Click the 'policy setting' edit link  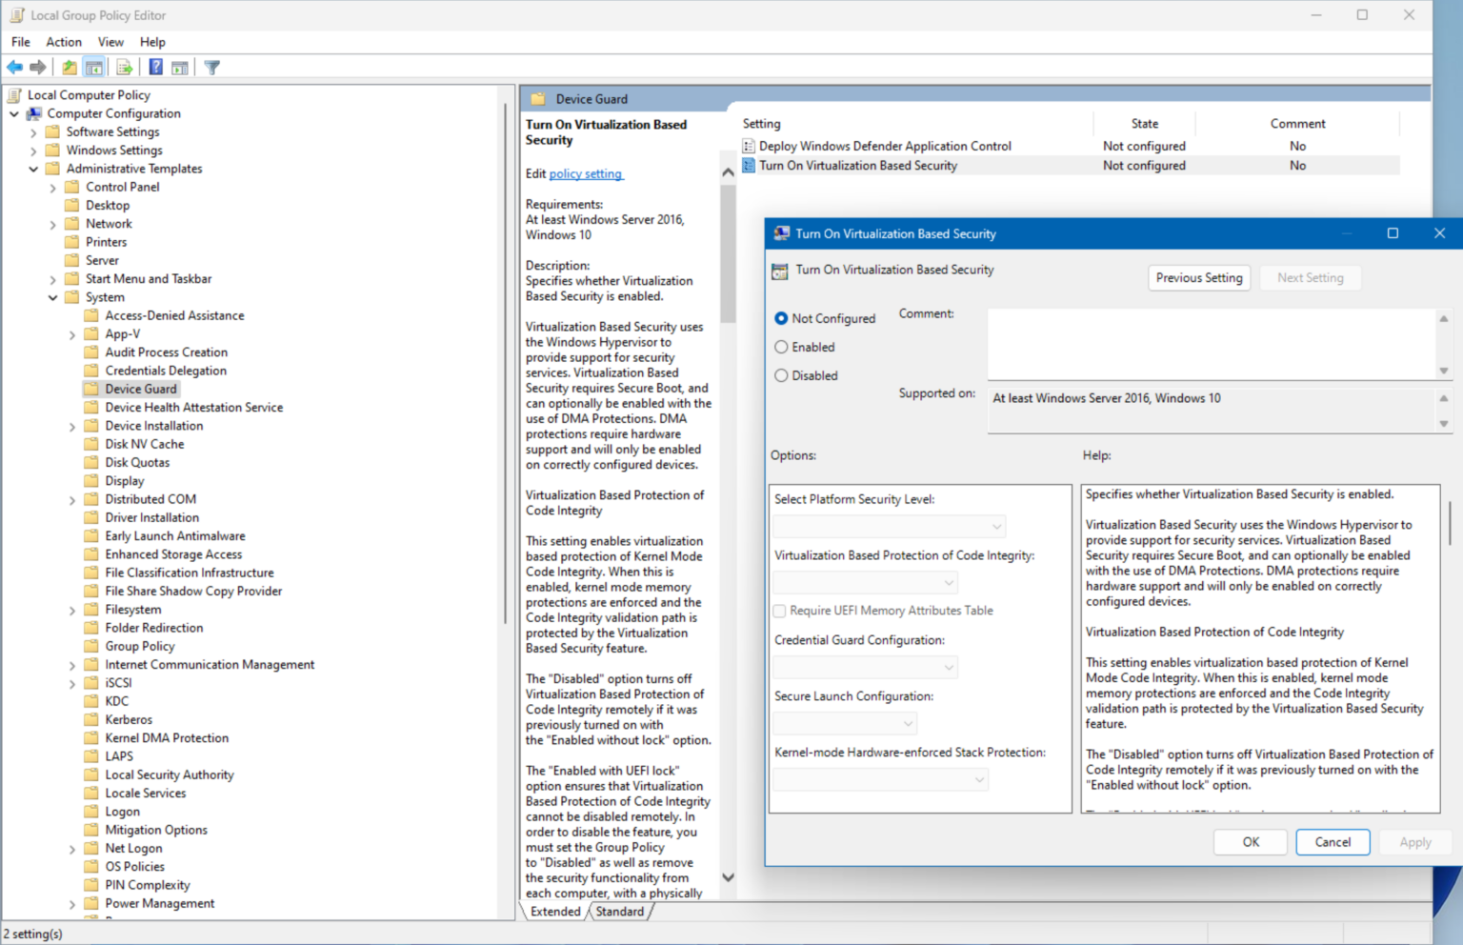pos(586,174)
